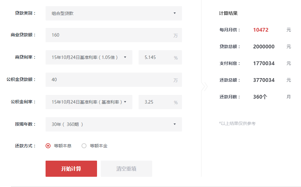Click the interest paid value 1770034
The image size is (301, 187).
click(x=264, y=63)
